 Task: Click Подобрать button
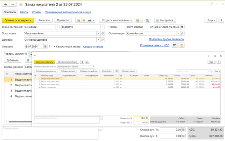(x=107, y=71)
